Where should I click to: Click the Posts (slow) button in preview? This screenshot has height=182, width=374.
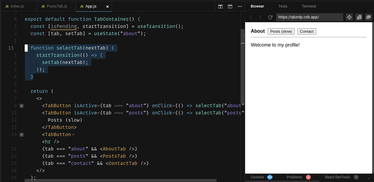(x=281, y=32)
